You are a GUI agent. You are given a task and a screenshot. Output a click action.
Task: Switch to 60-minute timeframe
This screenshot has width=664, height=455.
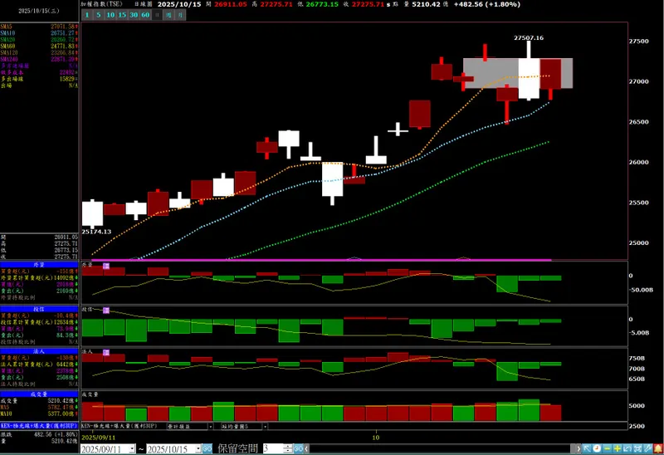[145, 15]
